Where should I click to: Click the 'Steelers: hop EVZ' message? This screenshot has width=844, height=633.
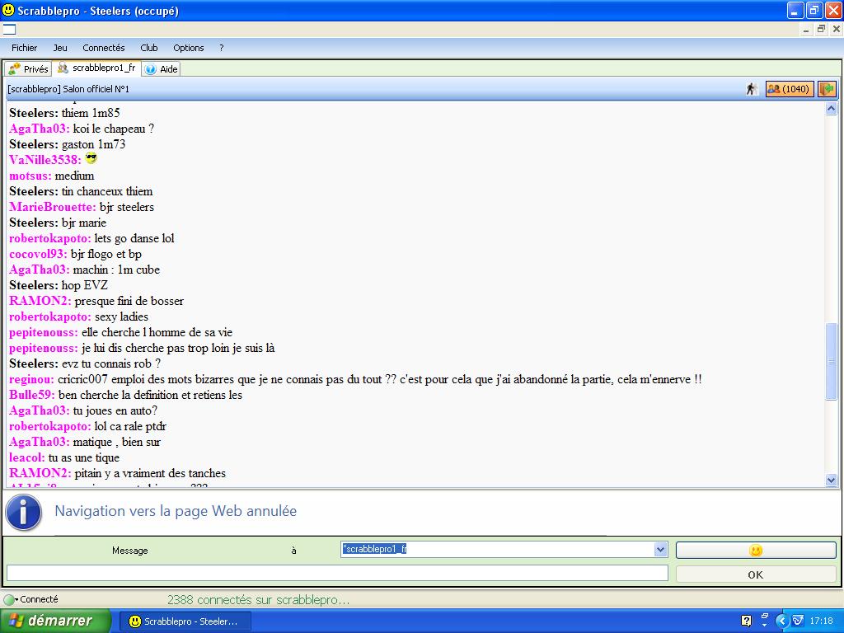click(x=59, y=284)
